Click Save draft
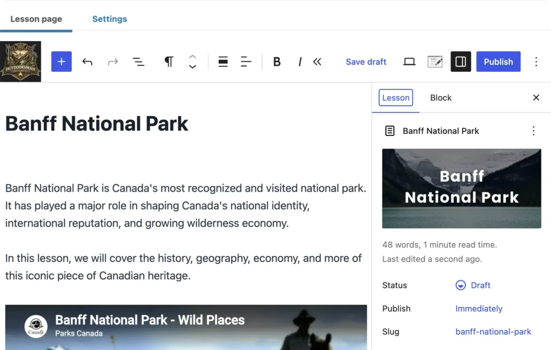Image resolution: width=551 pixels, height=350 pixels. (x=366, y=62)
